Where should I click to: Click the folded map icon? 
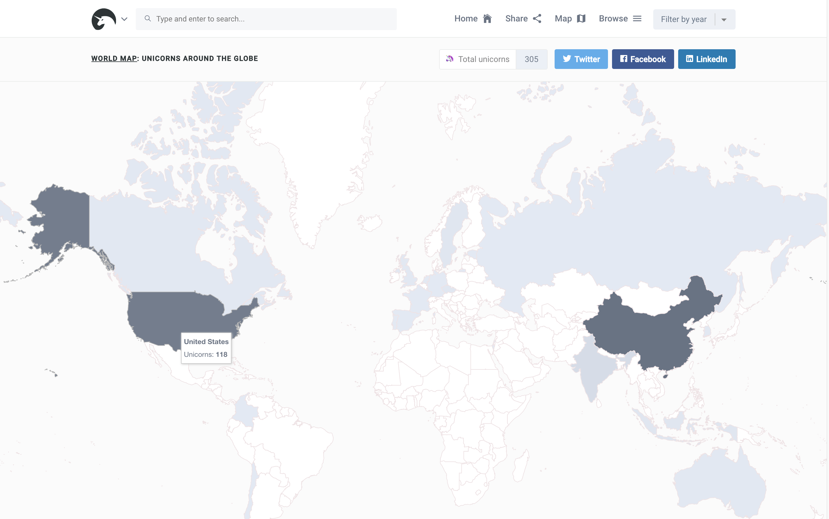(581, 19)
